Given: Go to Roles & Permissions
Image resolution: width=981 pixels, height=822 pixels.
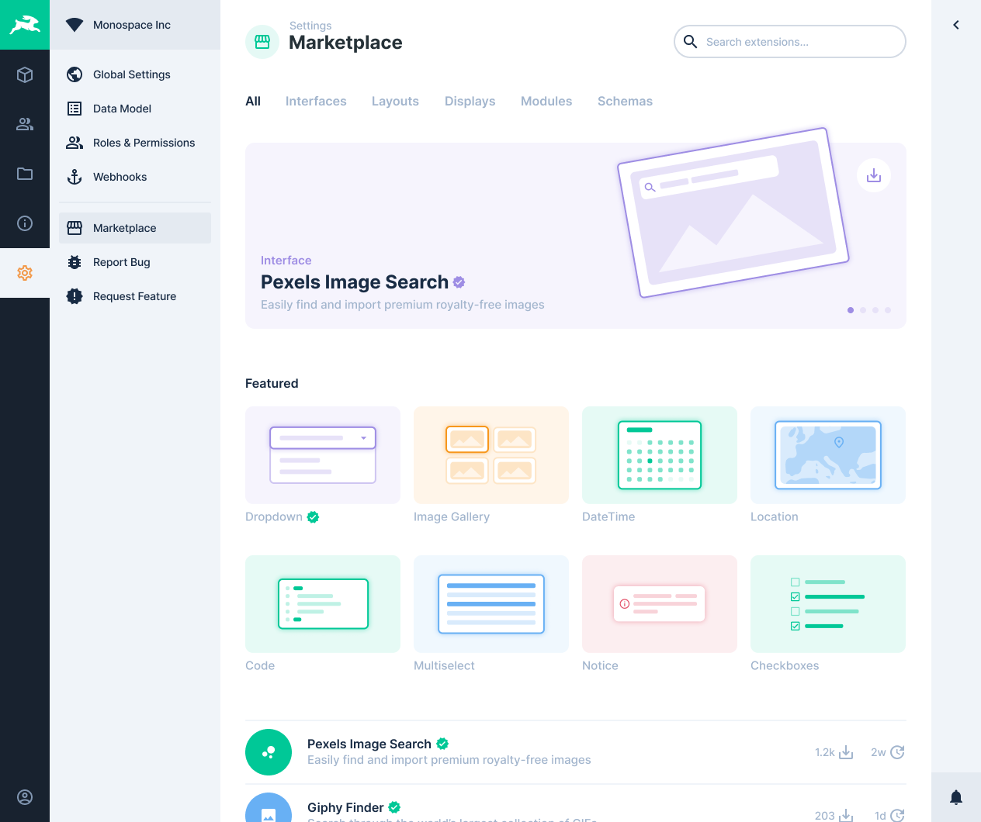Looking at the screenshot, I should point(135,143).
